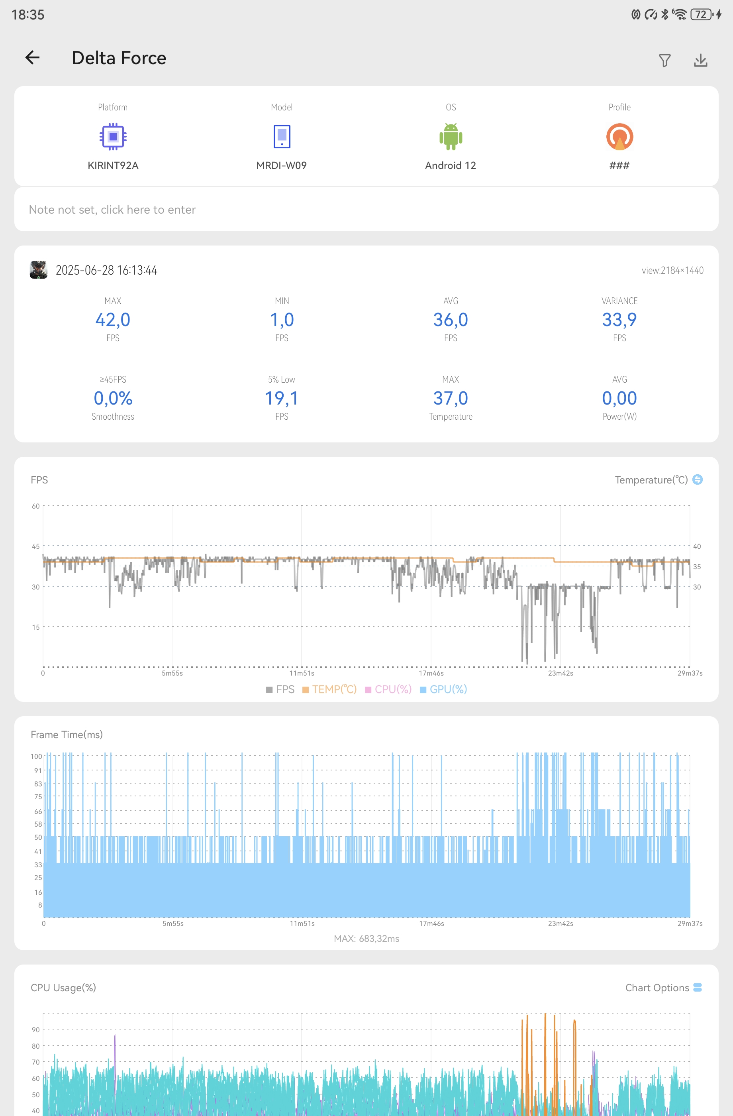733x1116 pixels.
Task: Open the Profile orange circle icon
Action: click(x=619, y=136)
